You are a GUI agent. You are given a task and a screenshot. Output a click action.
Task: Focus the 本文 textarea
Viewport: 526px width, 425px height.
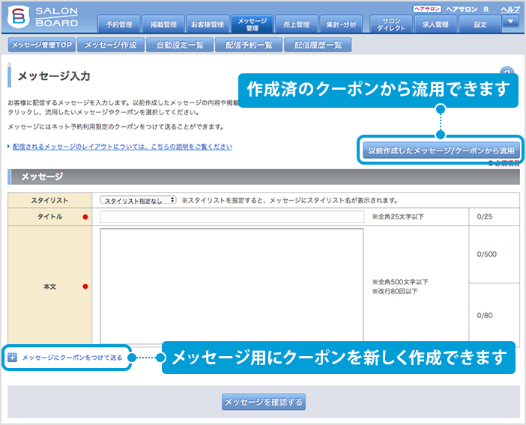(232, 286)
